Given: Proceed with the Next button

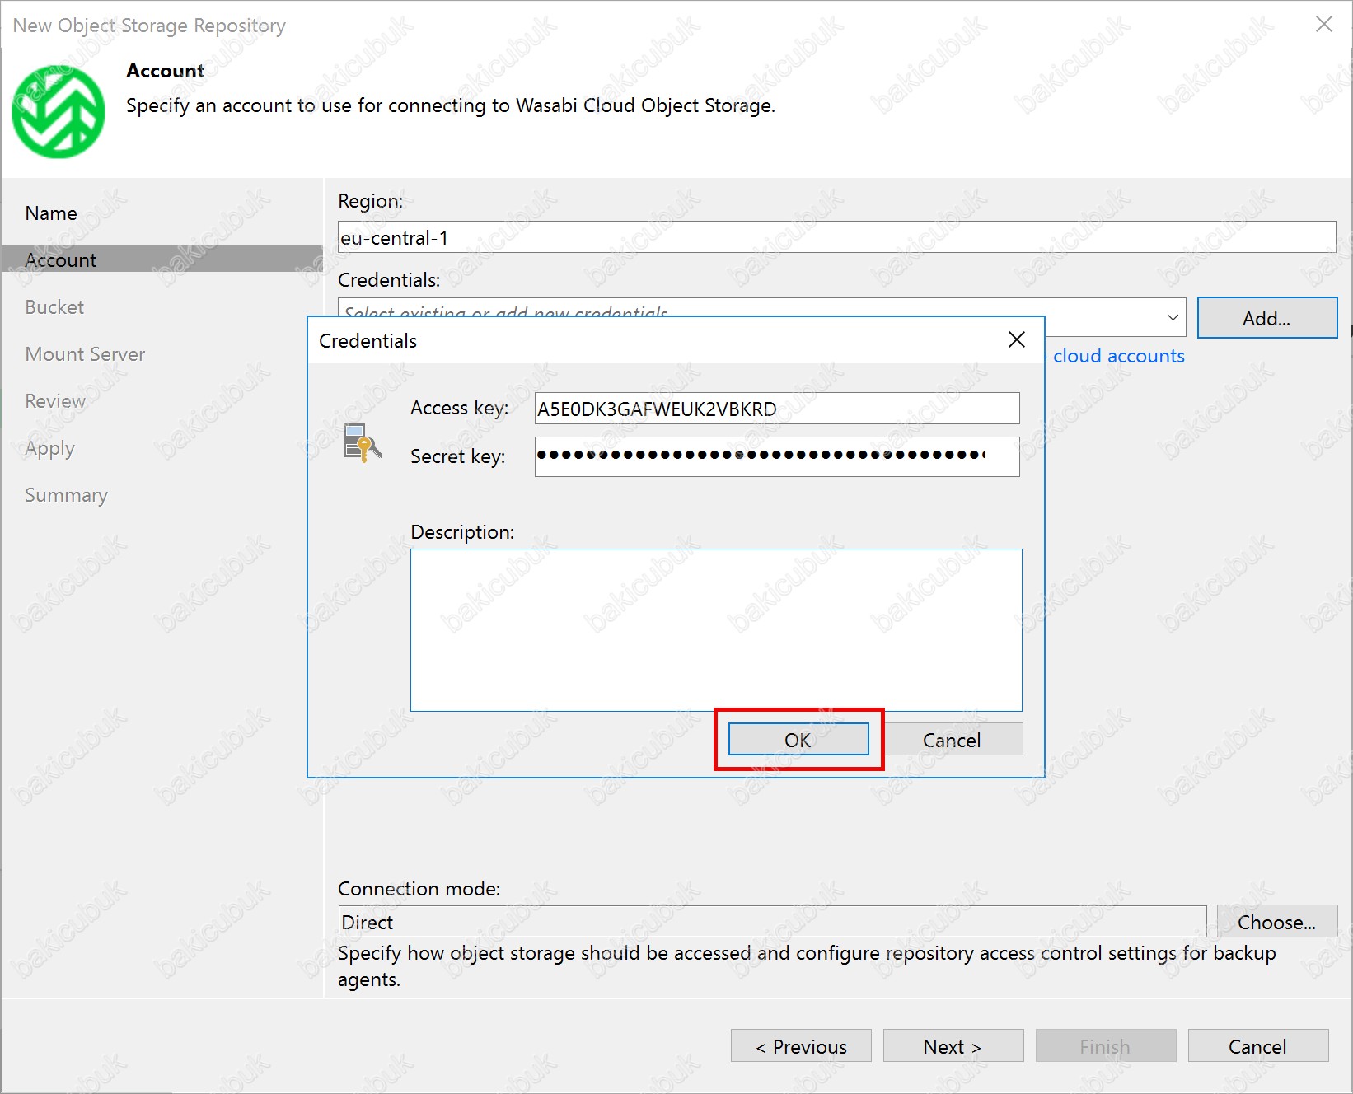Looking at the screenshot, I should 953,1046.
